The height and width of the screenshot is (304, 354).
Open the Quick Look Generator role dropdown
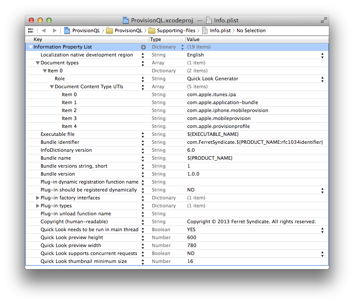[322, 79]
